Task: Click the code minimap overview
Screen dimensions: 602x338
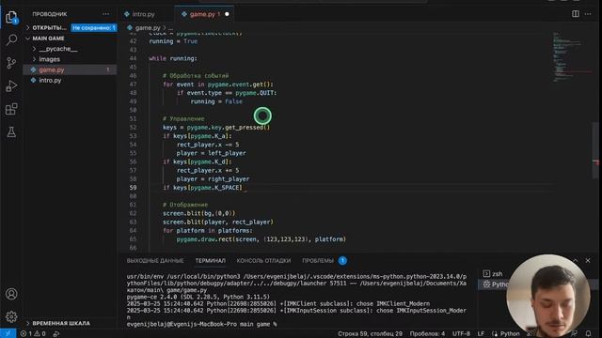Action: coord(571,57)
